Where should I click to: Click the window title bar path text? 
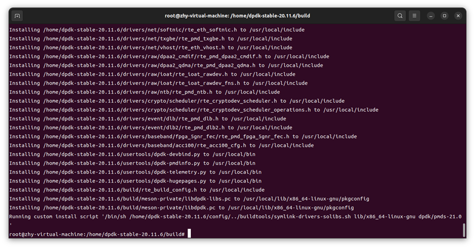[237, 16]
